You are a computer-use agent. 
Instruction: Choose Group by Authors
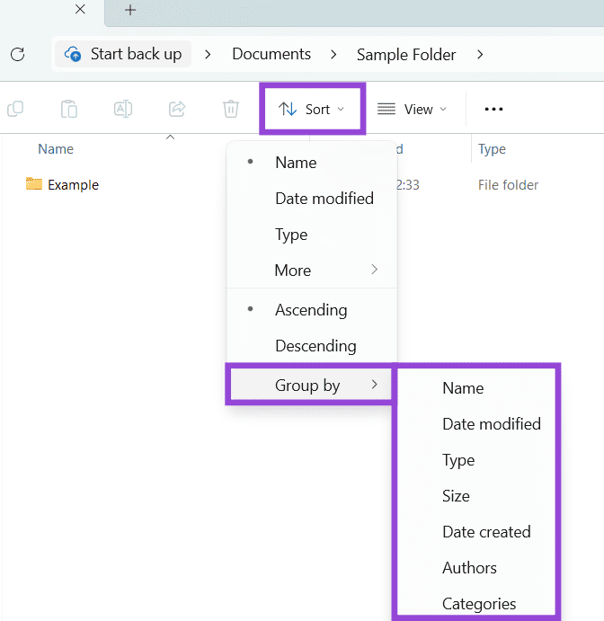(x=469, y=568)
